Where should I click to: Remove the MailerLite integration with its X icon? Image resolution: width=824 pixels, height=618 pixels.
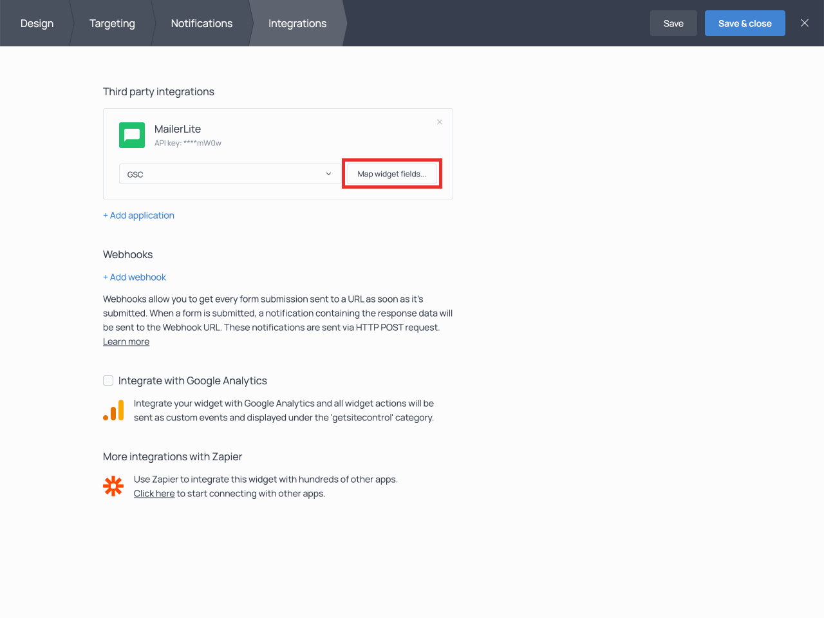440,122
